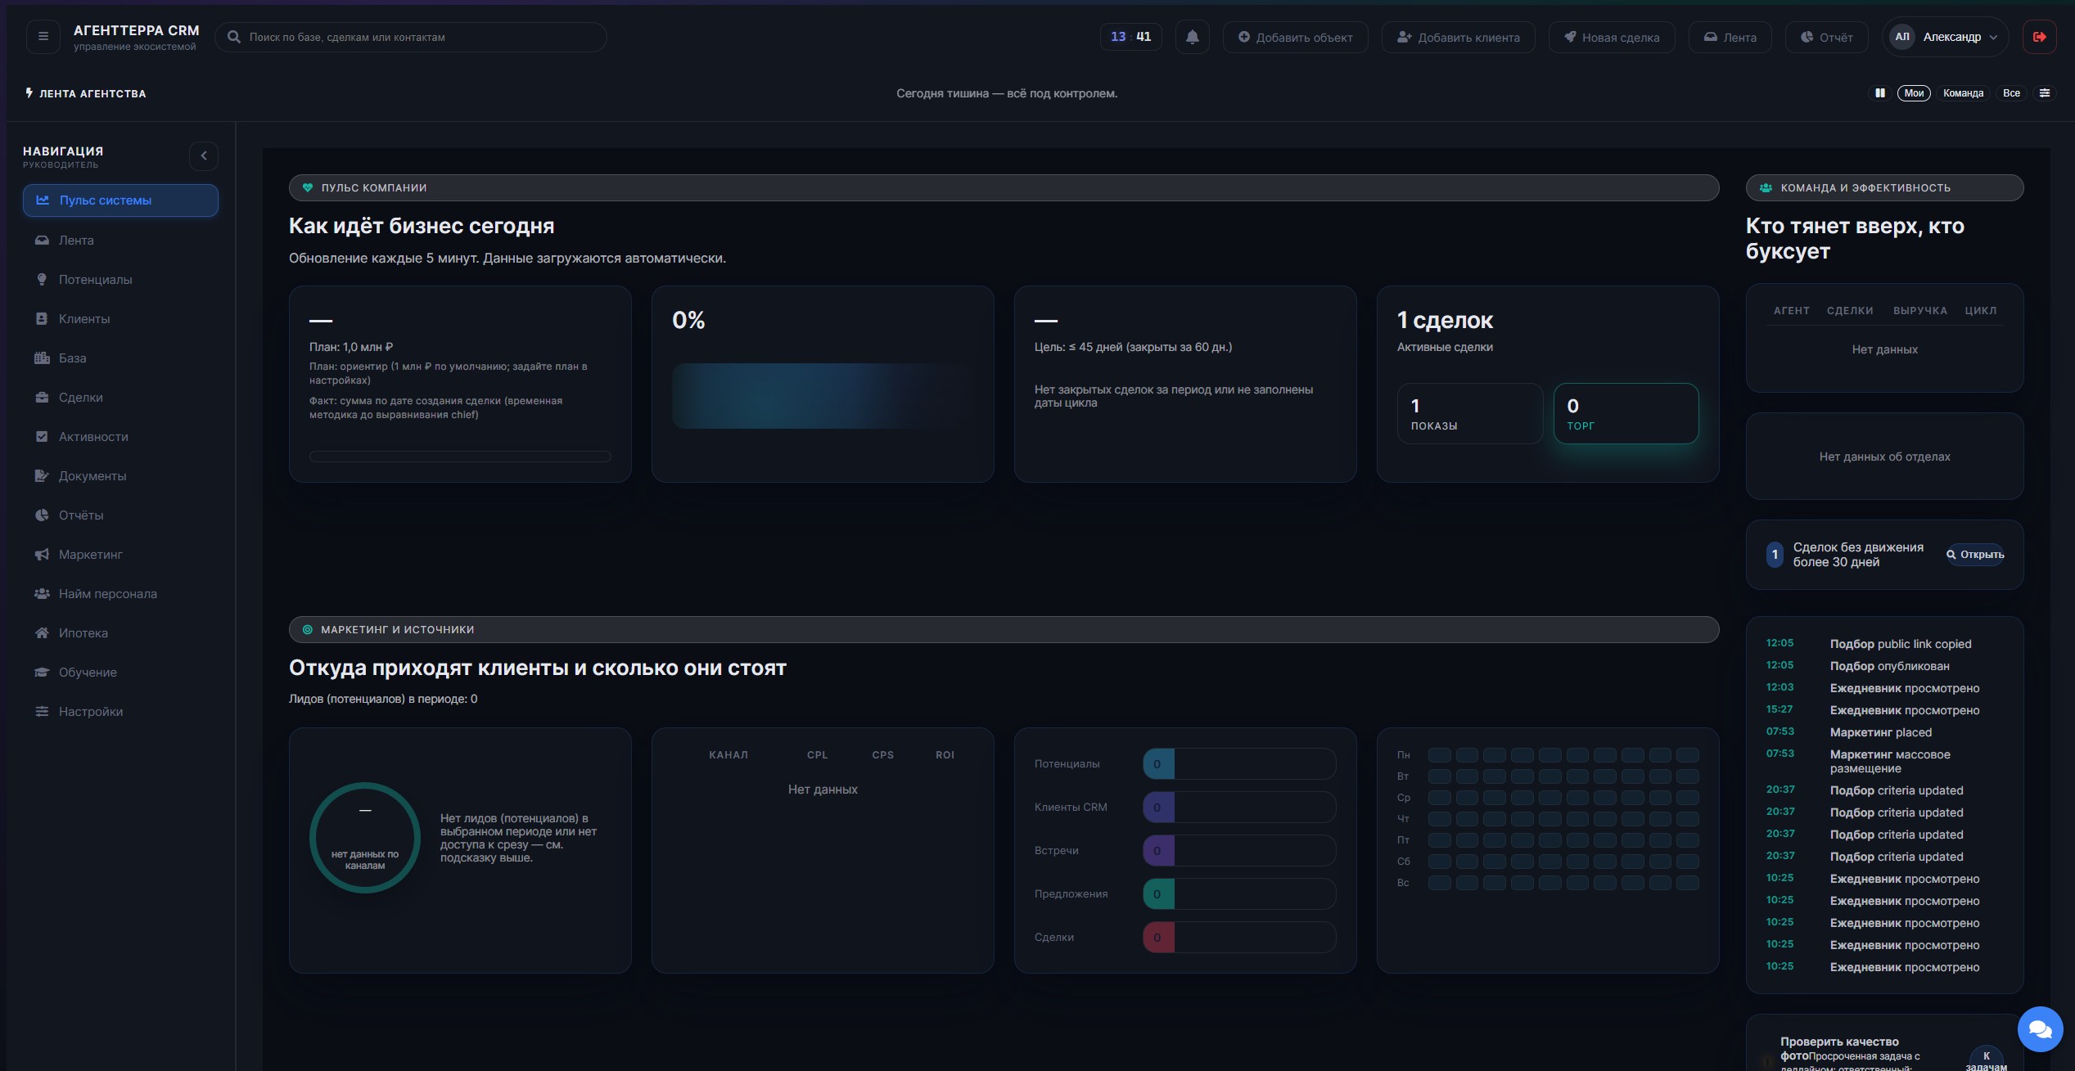Click the 0% plan progress bar
Screen dimensions: 2075x1071
coord(823,396)
